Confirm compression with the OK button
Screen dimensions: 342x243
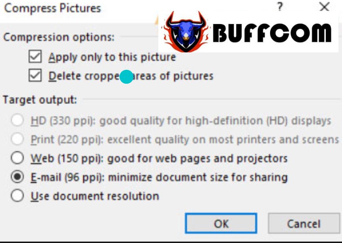(221, 223)
